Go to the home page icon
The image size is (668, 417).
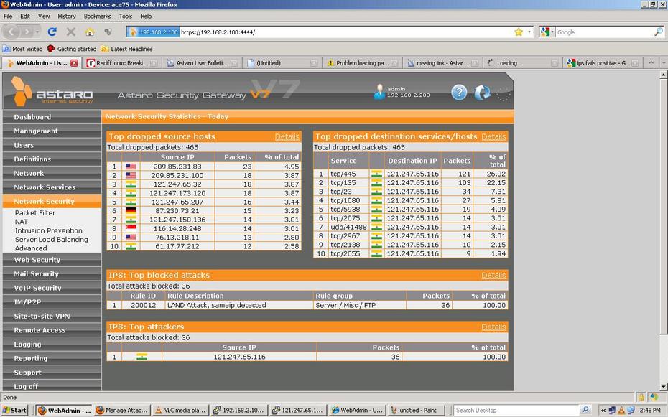coord(90,32)
